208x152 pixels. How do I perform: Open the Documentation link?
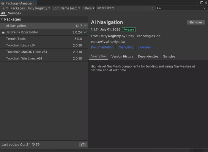(102, 47)
